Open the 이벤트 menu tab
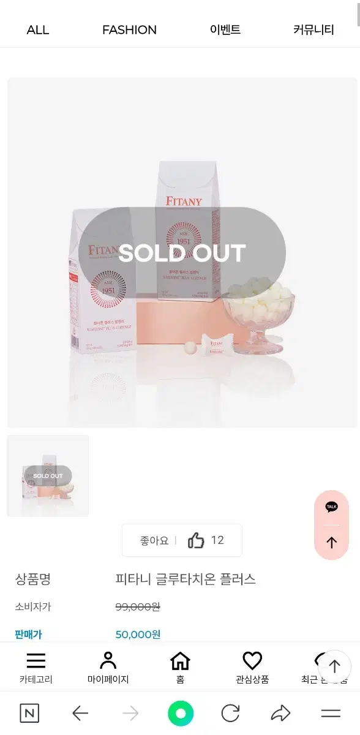This screenshot has height=735, width=360. [225, 29]
